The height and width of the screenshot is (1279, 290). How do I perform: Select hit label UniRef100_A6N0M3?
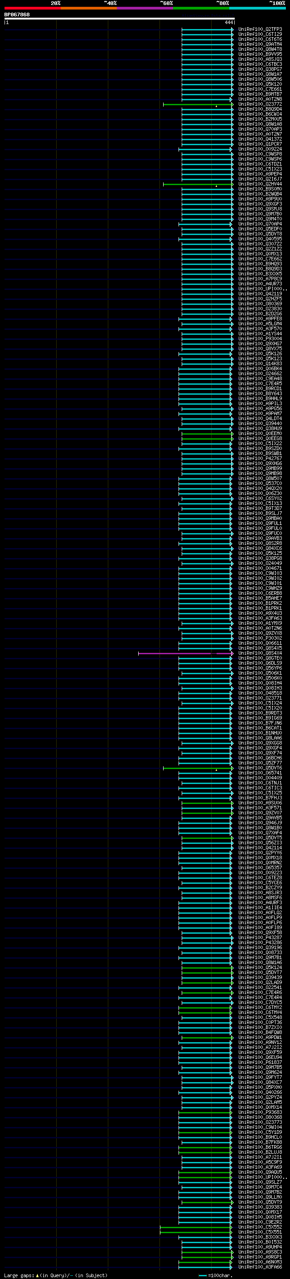click(x=260, y=1262)
